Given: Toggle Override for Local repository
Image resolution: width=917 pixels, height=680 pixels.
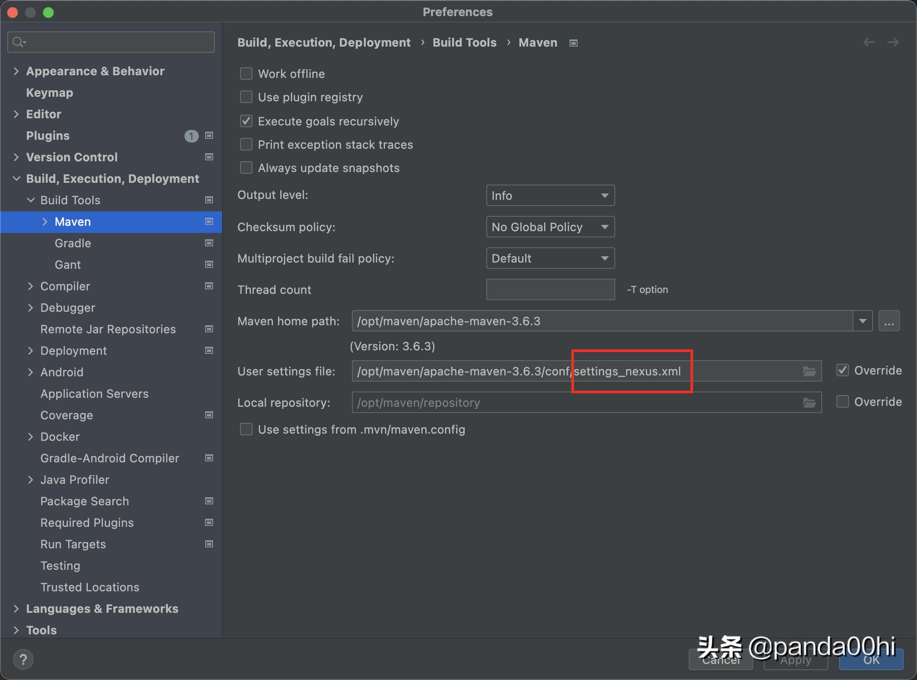Looking at the screenshot, I should [x=843, y=402].
